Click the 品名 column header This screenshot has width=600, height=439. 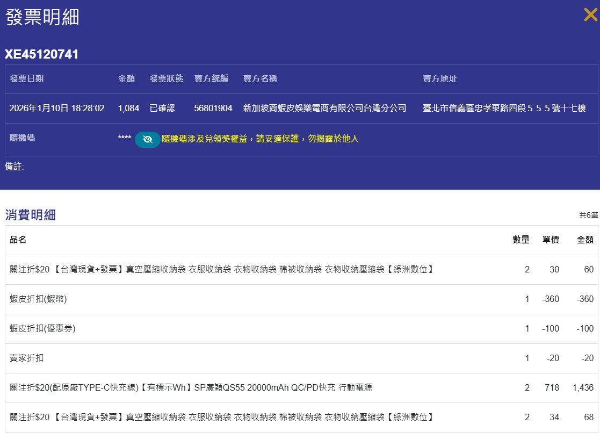[18, 240]
